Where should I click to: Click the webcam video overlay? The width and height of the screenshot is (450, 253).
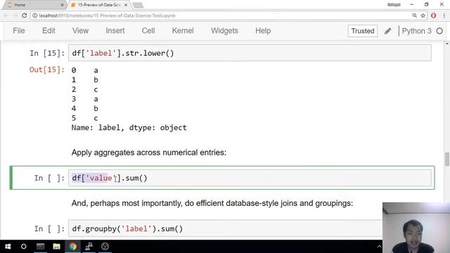[416, 228]
